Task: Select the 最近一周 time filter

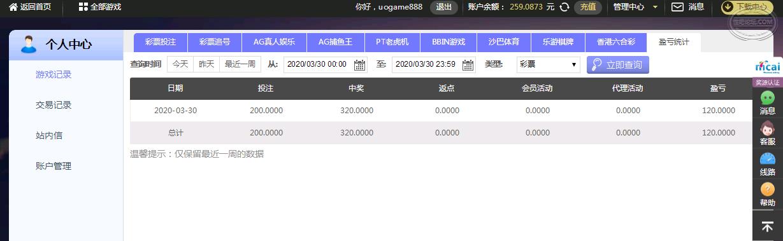Action: pos(240,64)
